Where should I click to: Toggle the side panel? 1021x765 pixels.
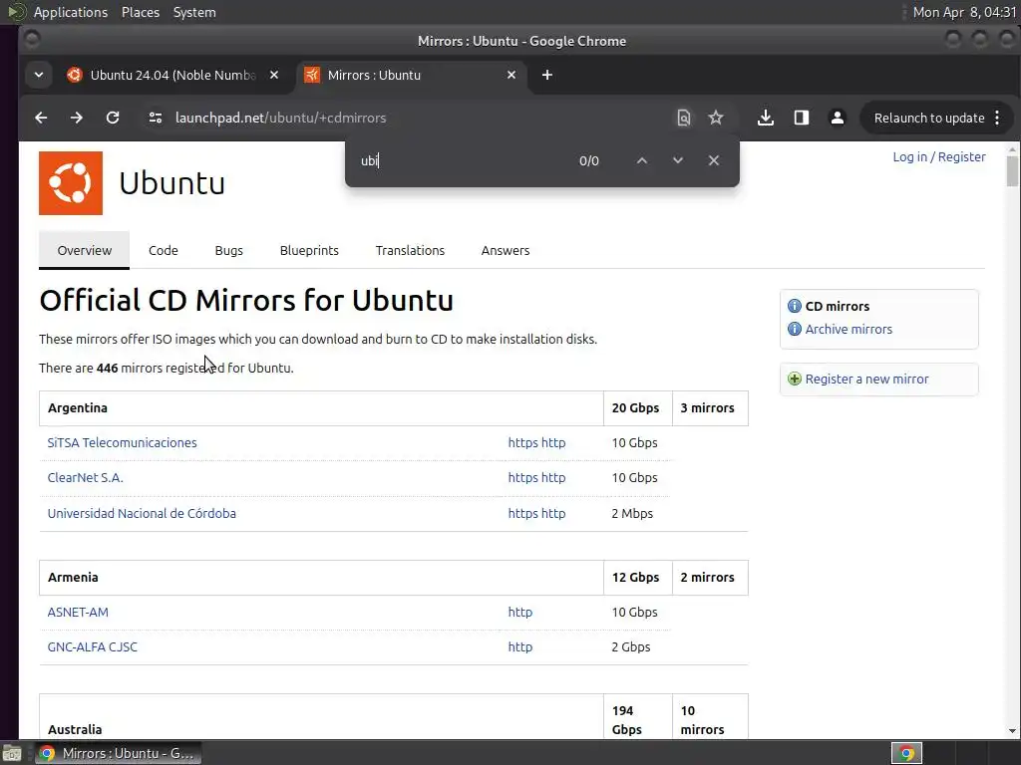coord(802,118)
